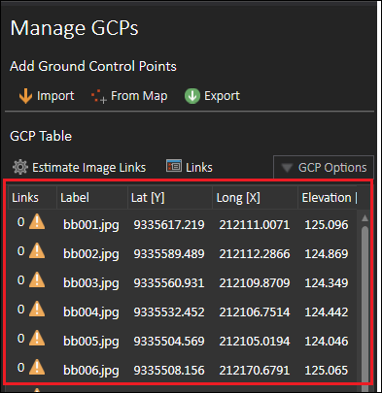Click latitude value 9335504.569

click(169, 341)
